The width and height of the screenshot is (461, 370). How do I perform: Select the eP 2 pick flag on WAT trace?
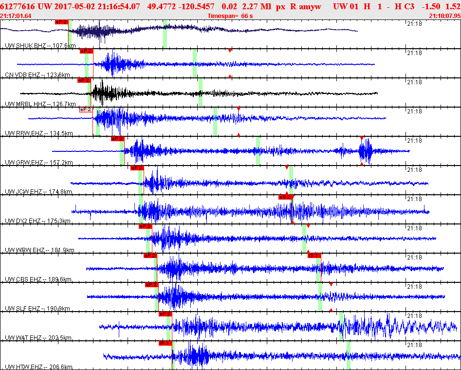pos(165,314)
